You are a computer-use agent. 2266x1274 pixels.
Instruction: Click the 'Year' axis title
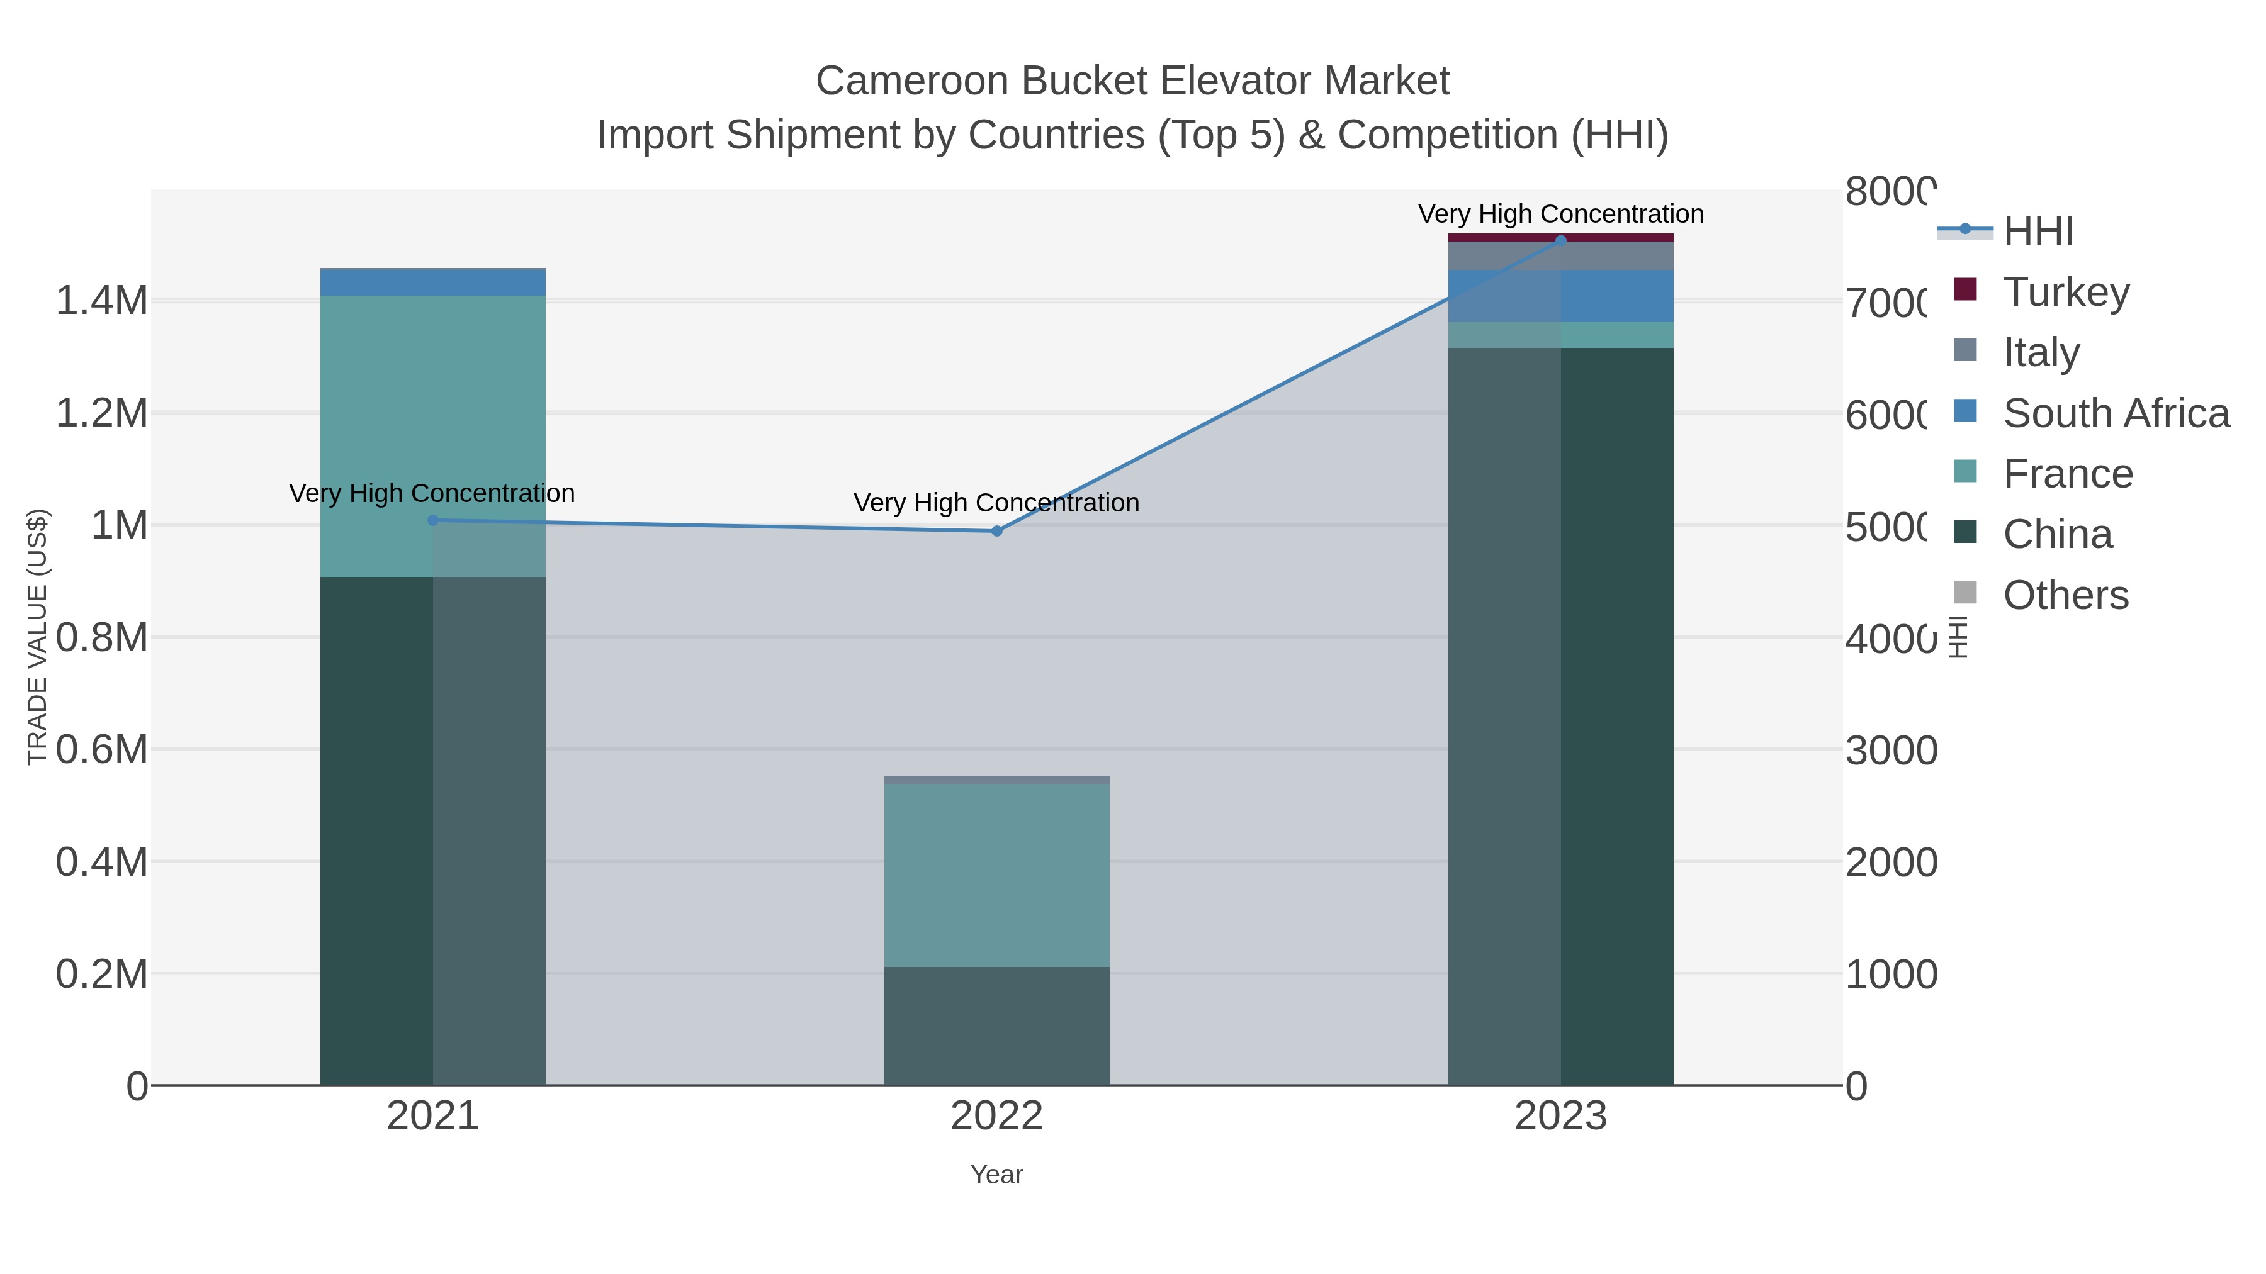[996, 1175]
